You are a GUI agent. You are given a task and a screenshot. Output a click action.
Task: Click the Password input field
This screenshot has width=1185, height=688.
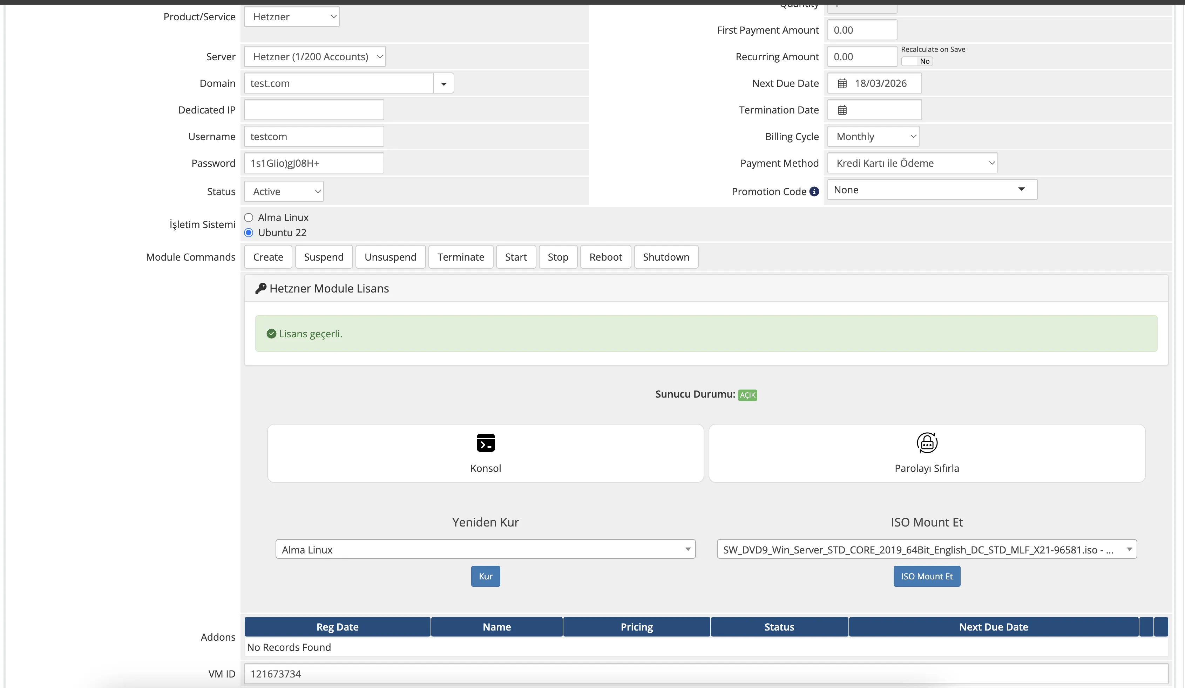point(314,163)
